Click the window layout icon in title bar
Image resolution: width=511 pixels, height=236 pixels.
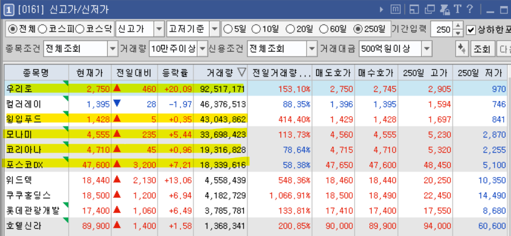pyautogui.click(x=414, y=10)
